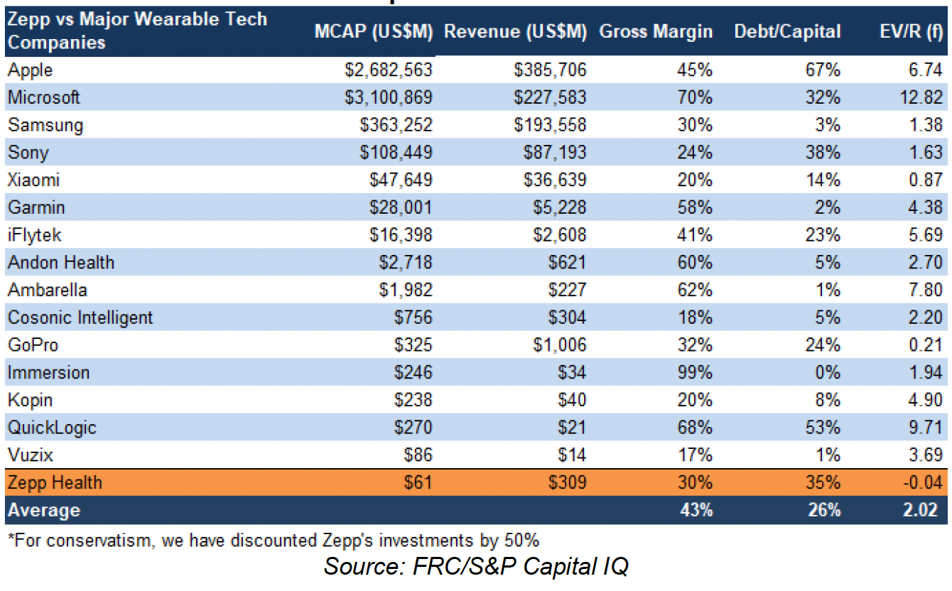
Task: Select the Andon Health row label
Action: point(60,262)
